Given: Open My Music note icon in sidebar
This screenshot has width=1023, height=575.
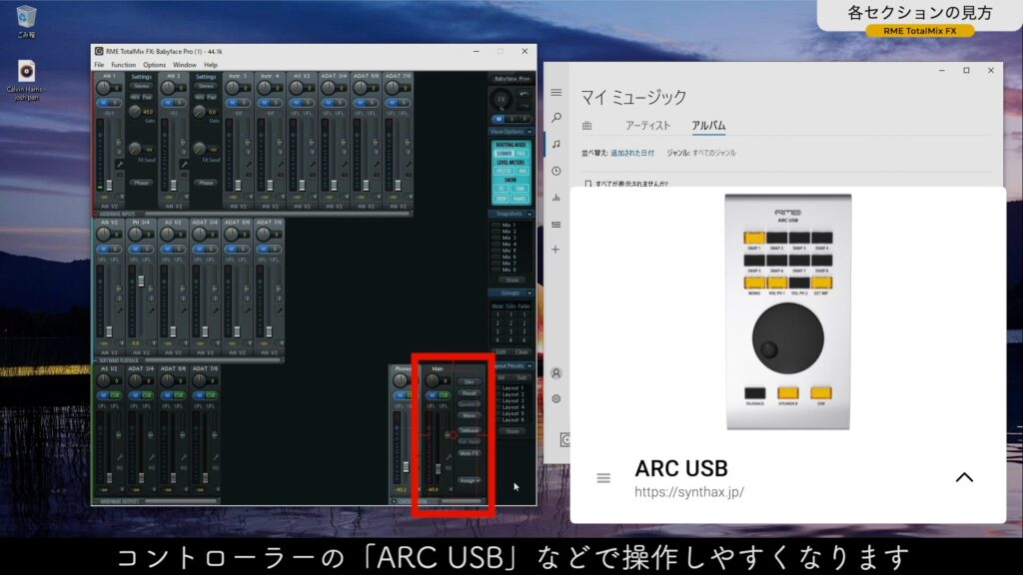Looking at the screenshot, I should (555, 144).
